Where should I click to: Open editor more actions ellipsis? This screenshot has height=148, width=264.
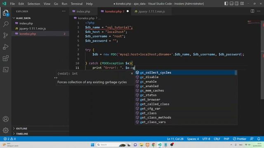click(x=259, y=11)
